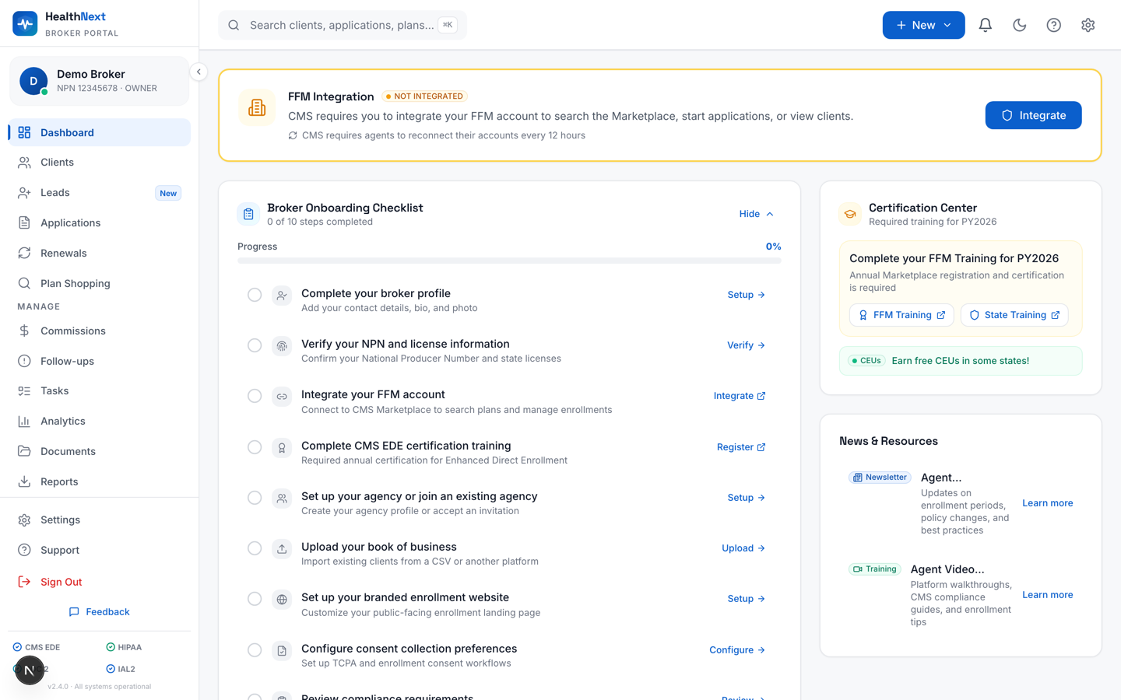Screen dimensions: 1121x700
Task: Open Reports in the sidebar
Action: (100, 482)
